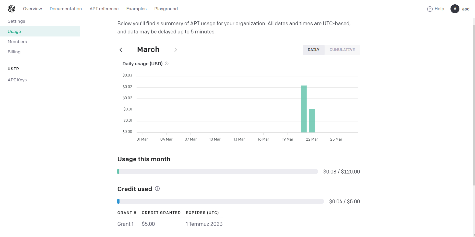Click the Usage this month progress bar
Screen dimensions: 475x237
218,171
